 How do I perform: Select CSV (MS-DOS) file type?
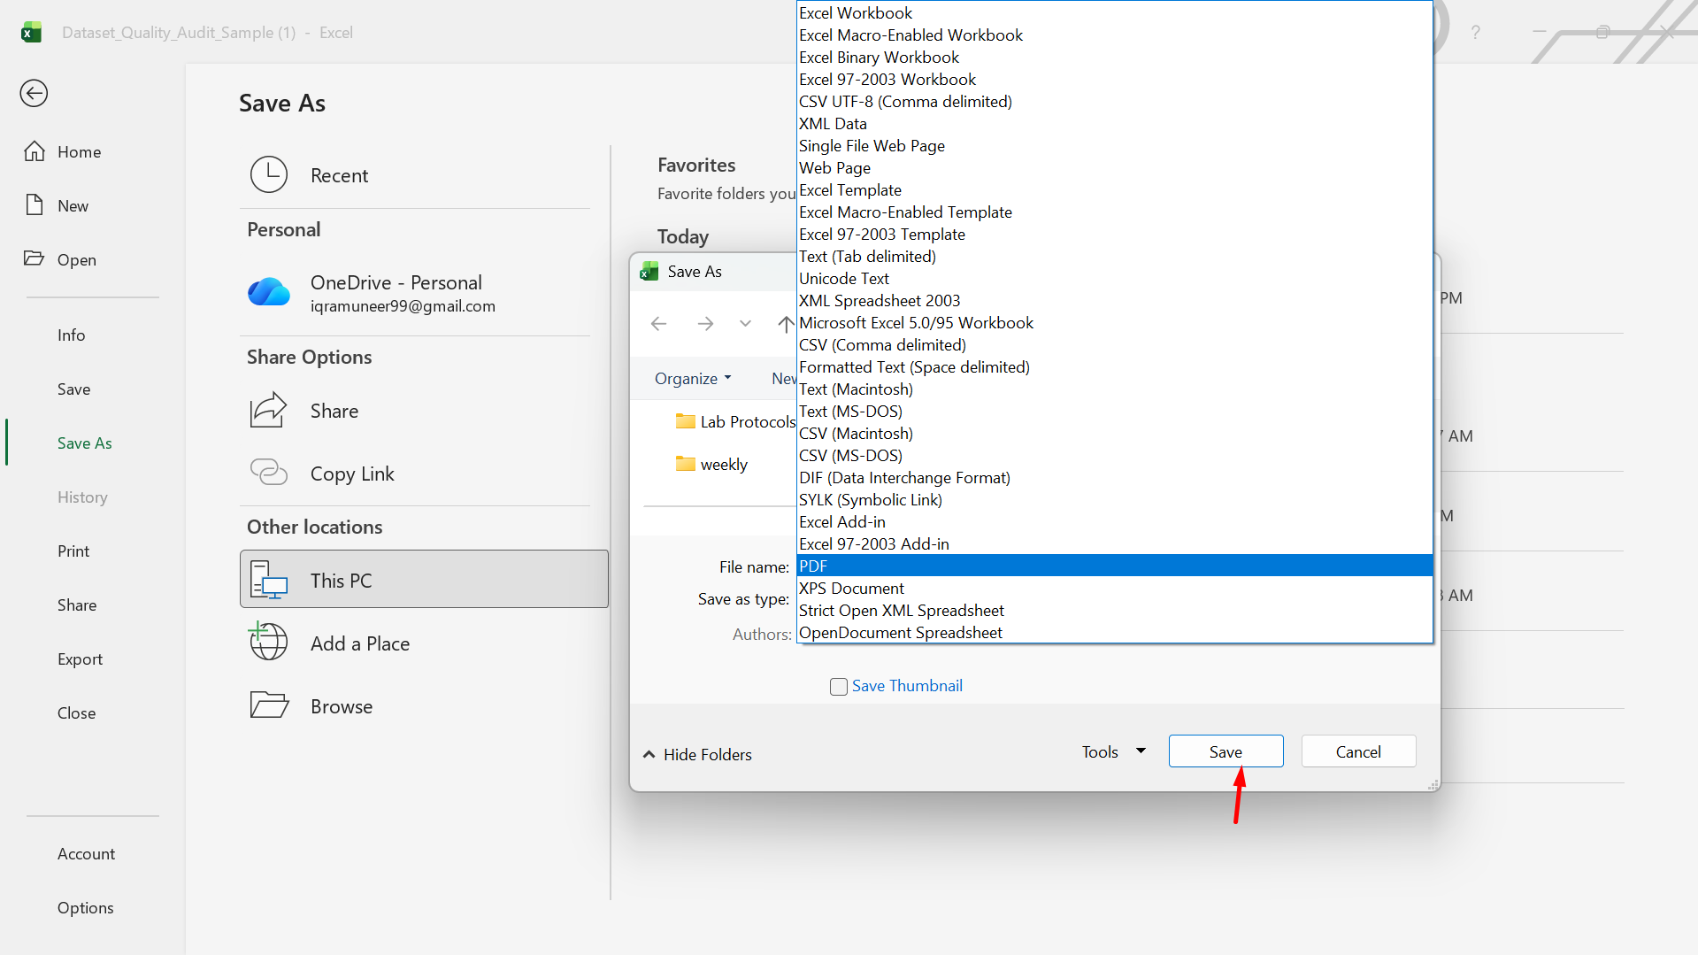pos(1115,455)
